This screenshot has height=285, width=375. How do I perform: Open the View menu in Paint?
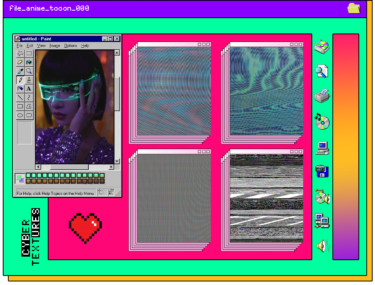coord(41,46)
